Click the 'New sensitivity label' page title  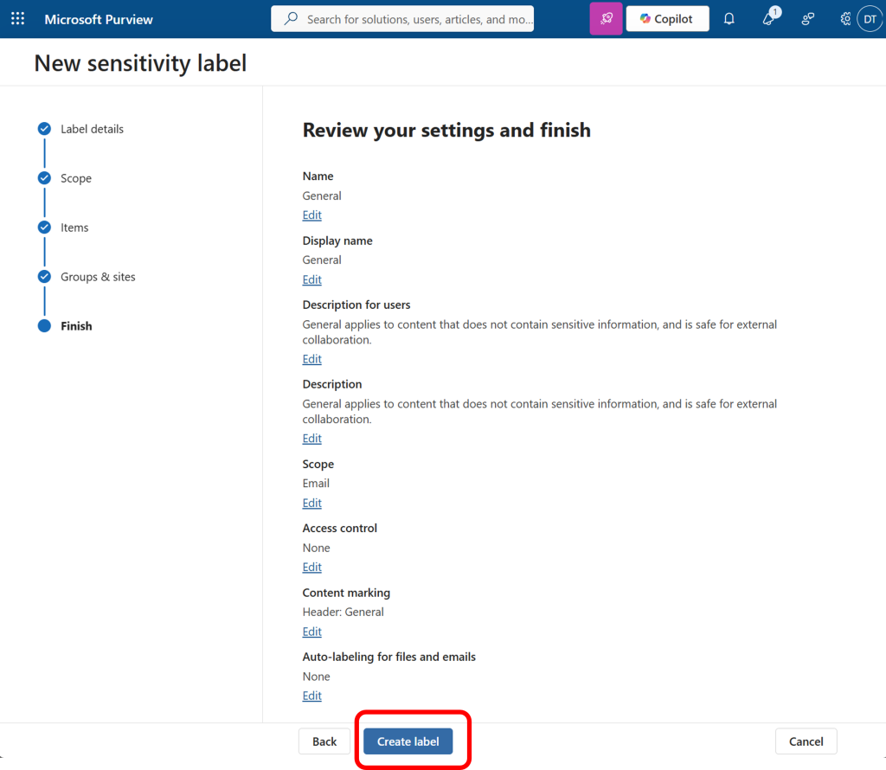pyautogui.click(x=140, y=62)
